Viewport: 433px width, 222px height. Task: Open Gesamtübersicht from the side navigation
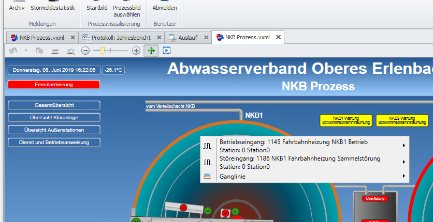tap(54, 105)
